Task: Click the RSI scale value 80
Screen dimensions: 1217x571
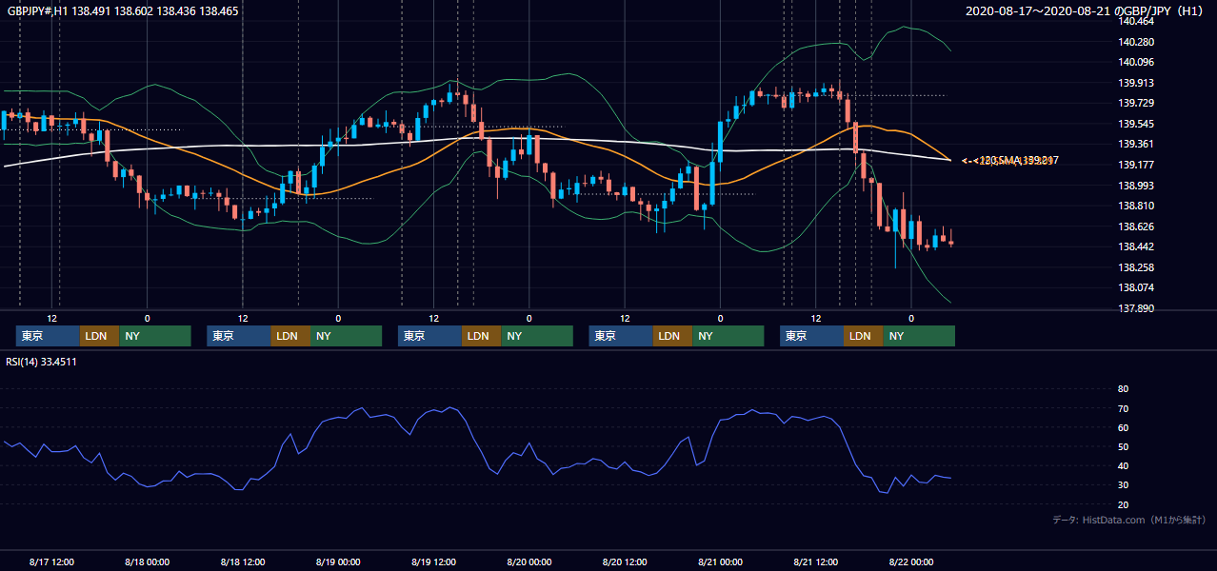Action: pos(1123,389)
